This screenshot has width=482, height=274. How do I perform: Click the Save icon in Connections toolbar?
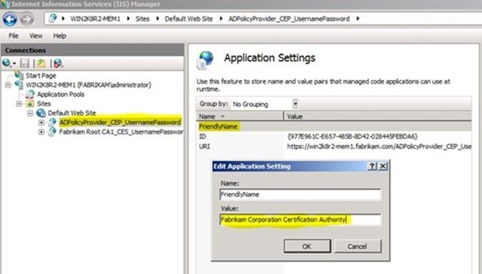point(25,63)
